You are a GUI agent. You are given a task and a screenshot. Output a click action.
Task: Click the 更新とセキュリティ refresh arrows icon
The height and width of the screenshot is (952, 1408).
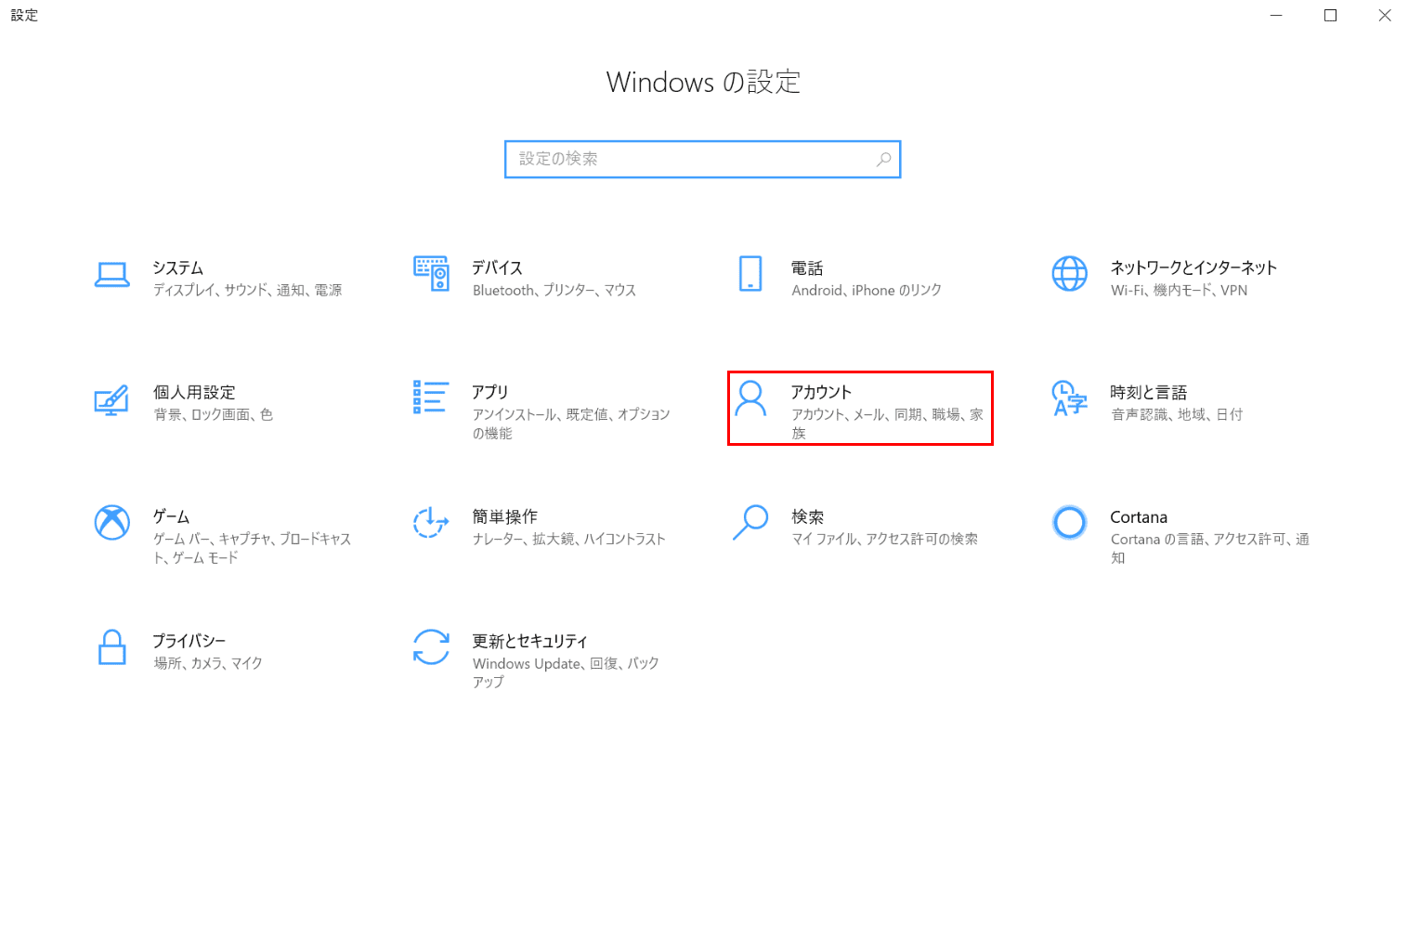[x=431, y=647]
